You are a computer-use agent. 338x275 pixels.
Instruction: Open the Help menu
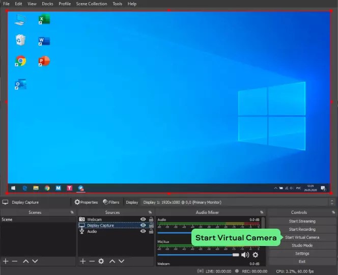tap(132, 4)
